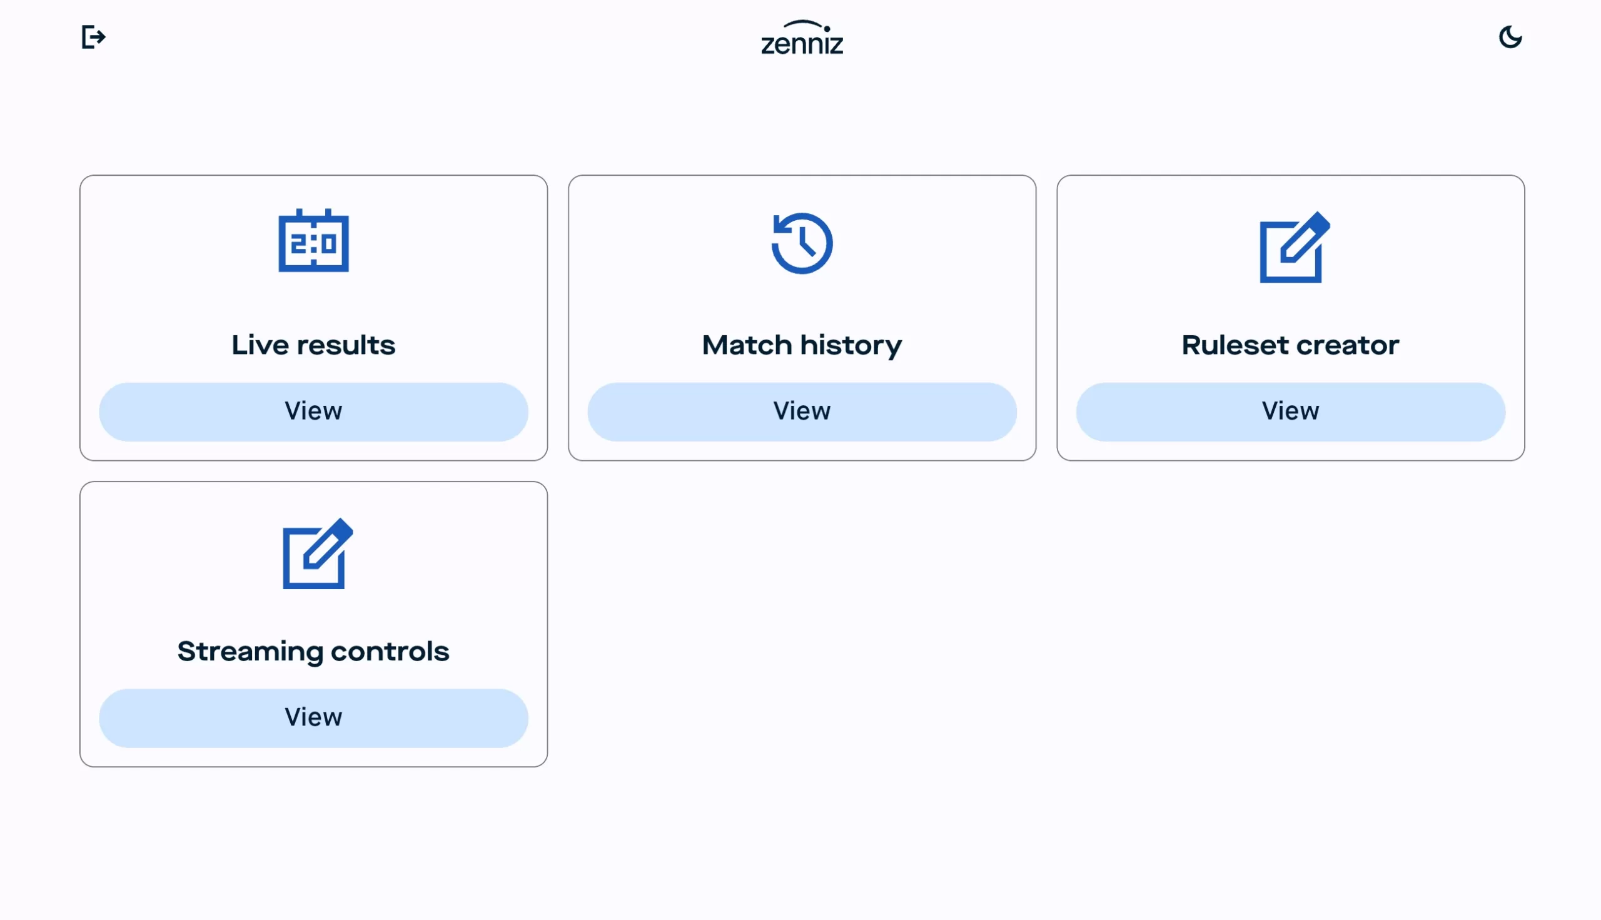Click the Match history clock icon
This screenshot has height=920, width=1601.
pos(802,243)
